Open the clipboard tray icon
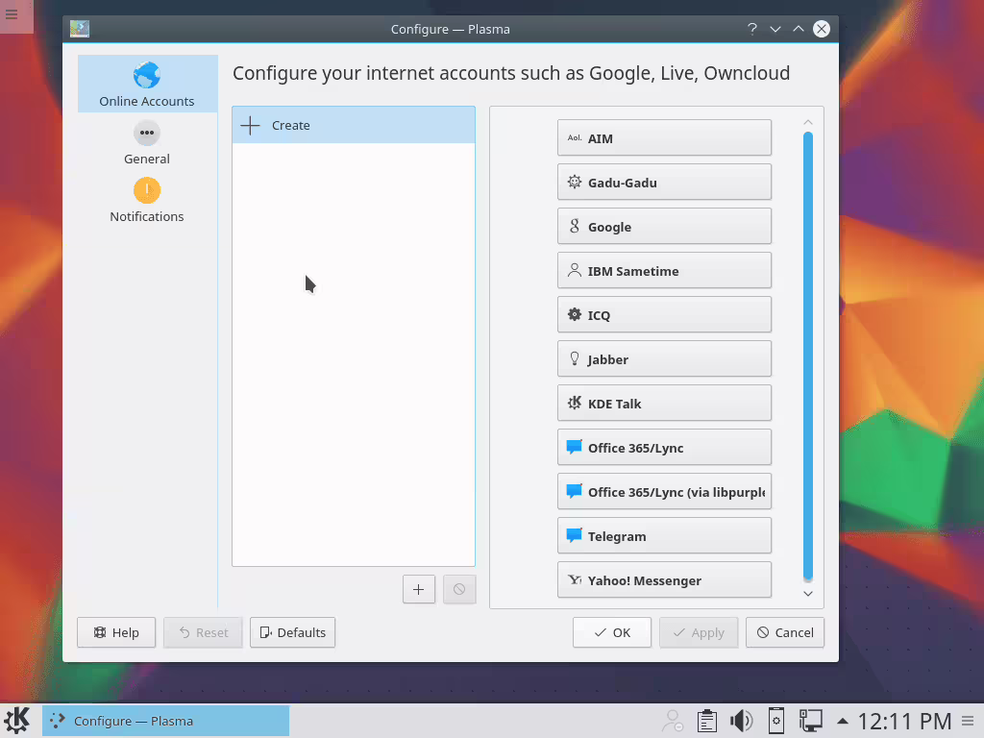The image size is (984, 738). pyautogui.click(x=707, y=721)
